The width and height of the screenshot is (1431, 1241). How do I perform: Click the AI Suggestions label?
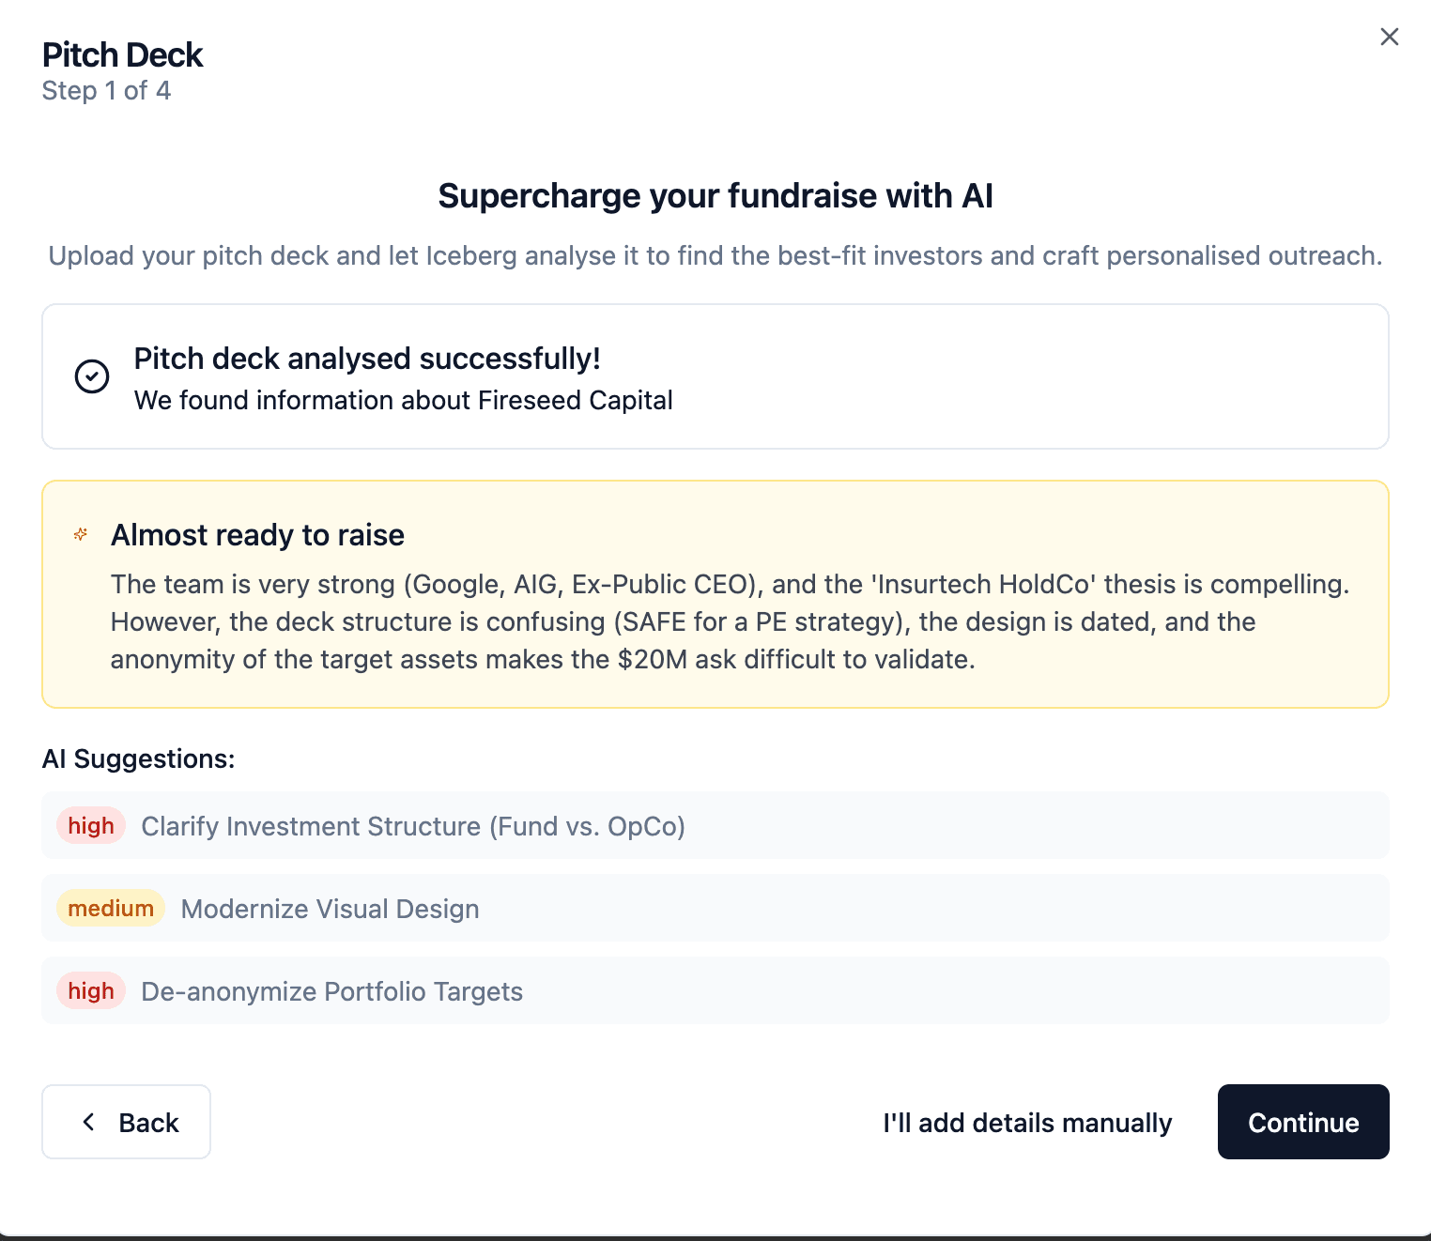point(138,758)
